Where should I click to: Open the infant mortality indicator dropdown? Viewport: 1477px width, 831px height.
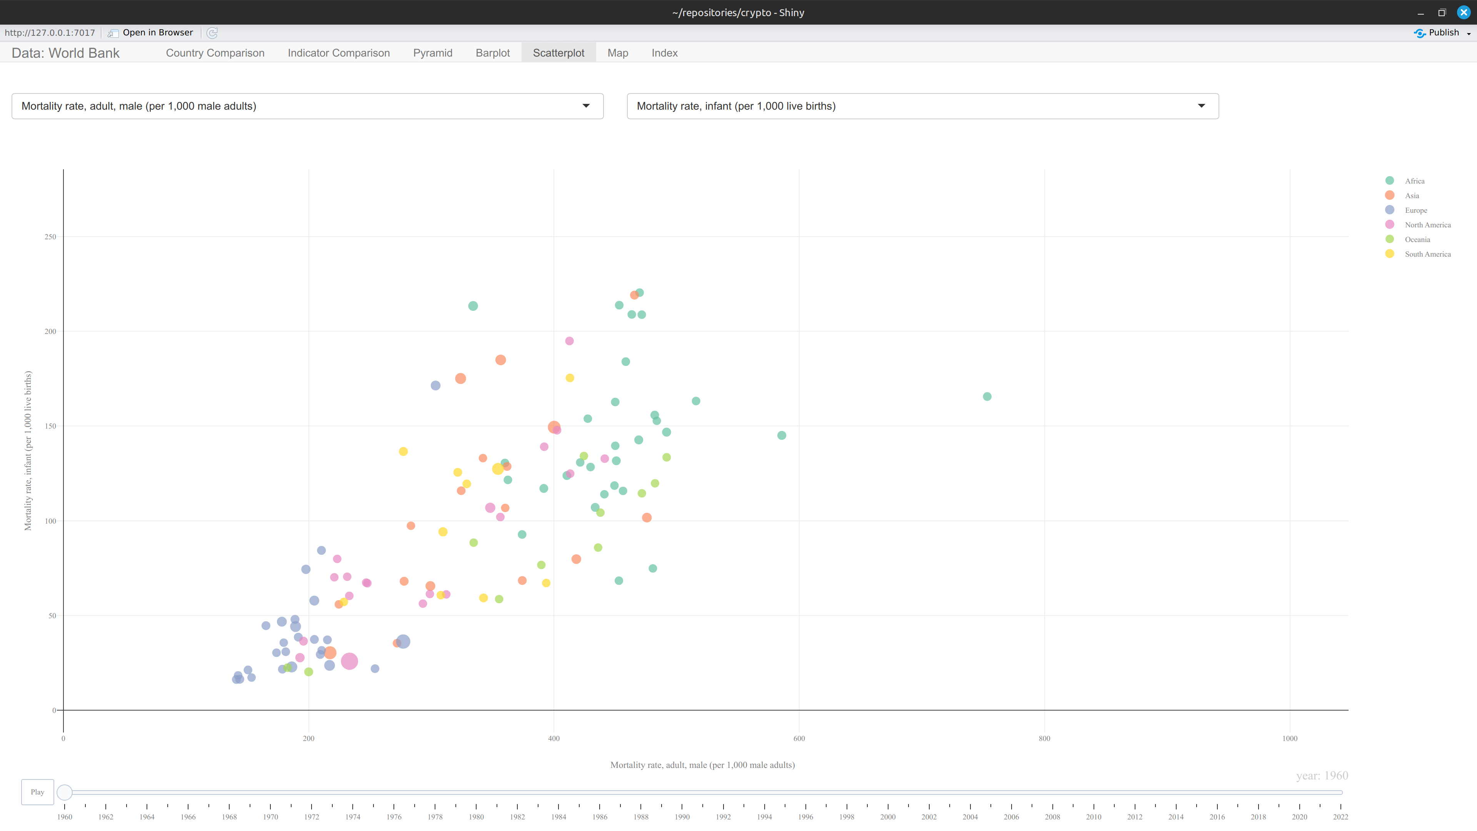tap(923, 106)
